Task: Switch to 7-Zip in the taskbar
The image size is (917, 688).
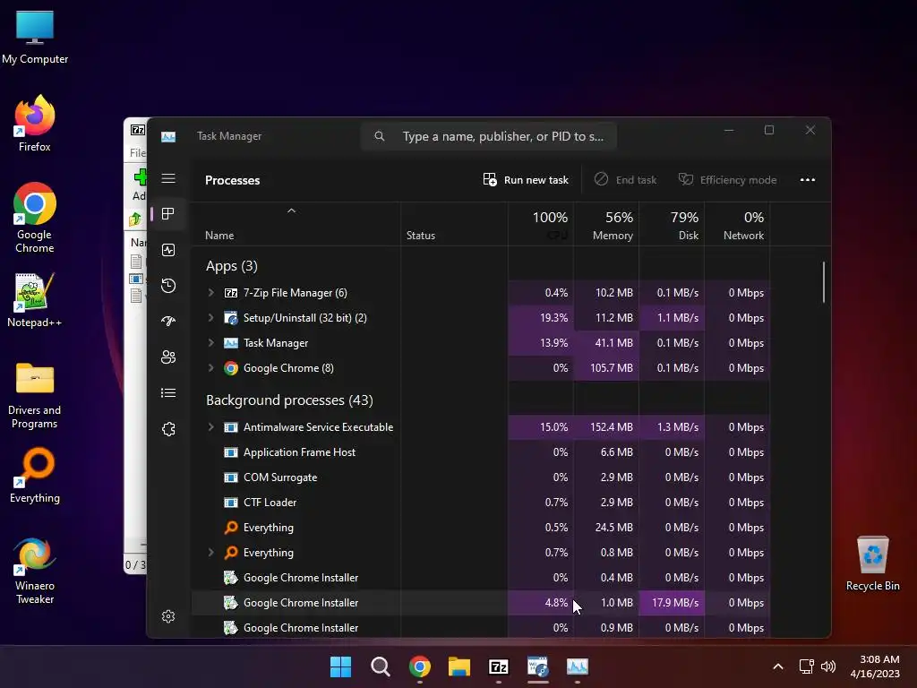Action: point(498,666)
